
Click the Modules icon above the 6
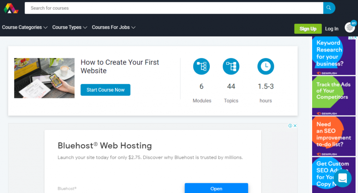201,66
